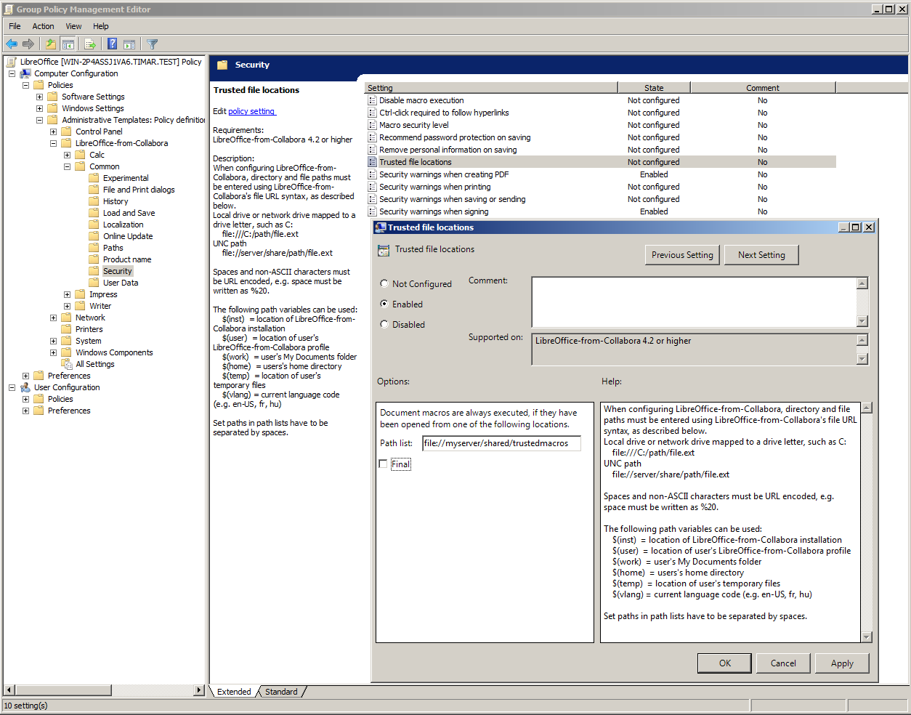Click the Disable macro execution setting icon
Screen dimensions: 911x715
[x=372, y=101]
